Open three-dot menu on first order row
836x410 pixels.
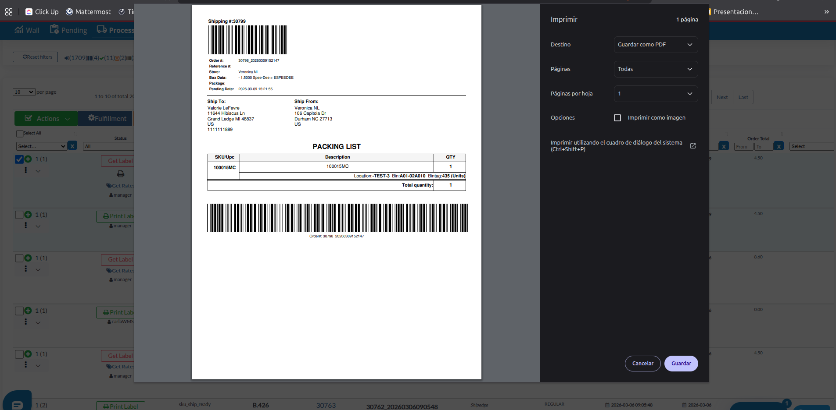click(x=26, y=170)
